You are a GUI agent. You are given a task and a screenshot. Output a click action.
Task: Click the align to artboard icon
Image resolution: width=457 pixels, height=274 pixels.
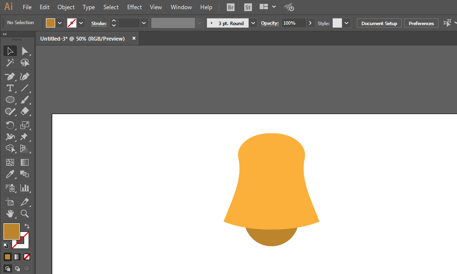click(x=447, y=23)
